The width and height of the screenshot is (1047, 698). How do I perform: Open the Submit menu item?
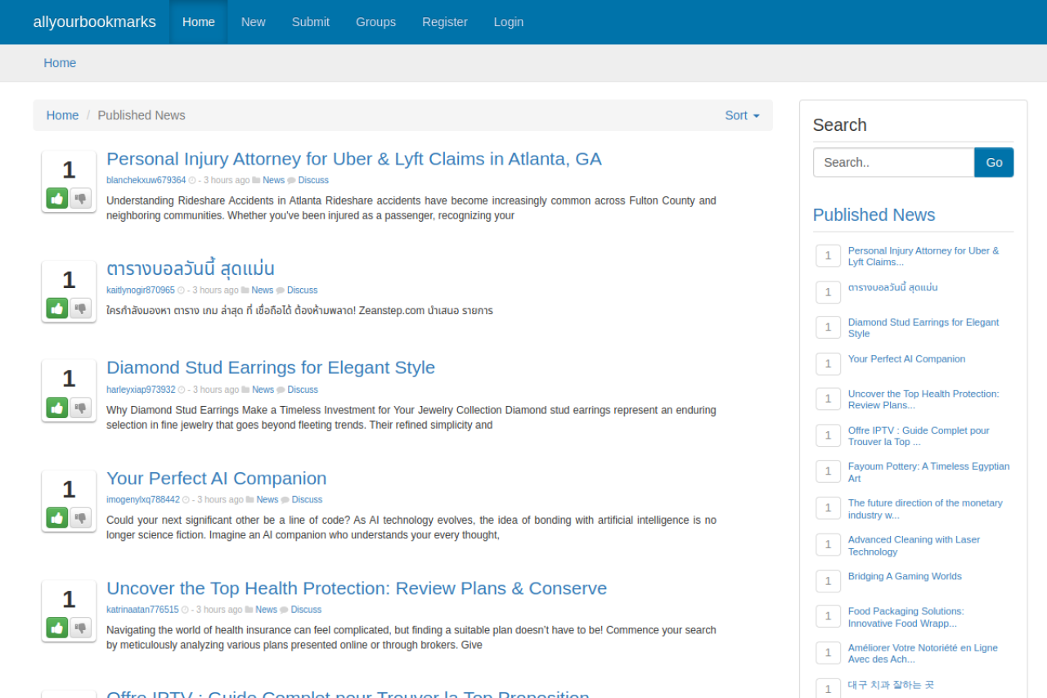(x=310, y=22)
